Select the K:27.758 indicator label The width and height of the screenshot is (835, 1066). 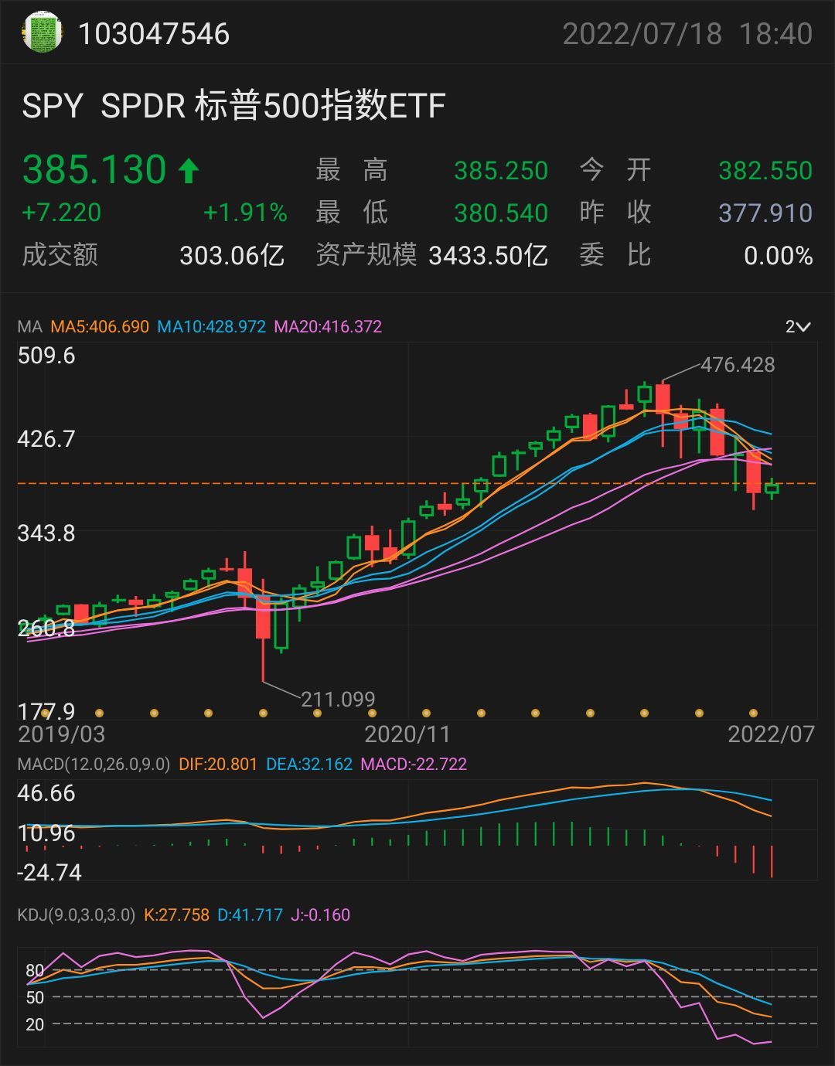tap(176, 914)
